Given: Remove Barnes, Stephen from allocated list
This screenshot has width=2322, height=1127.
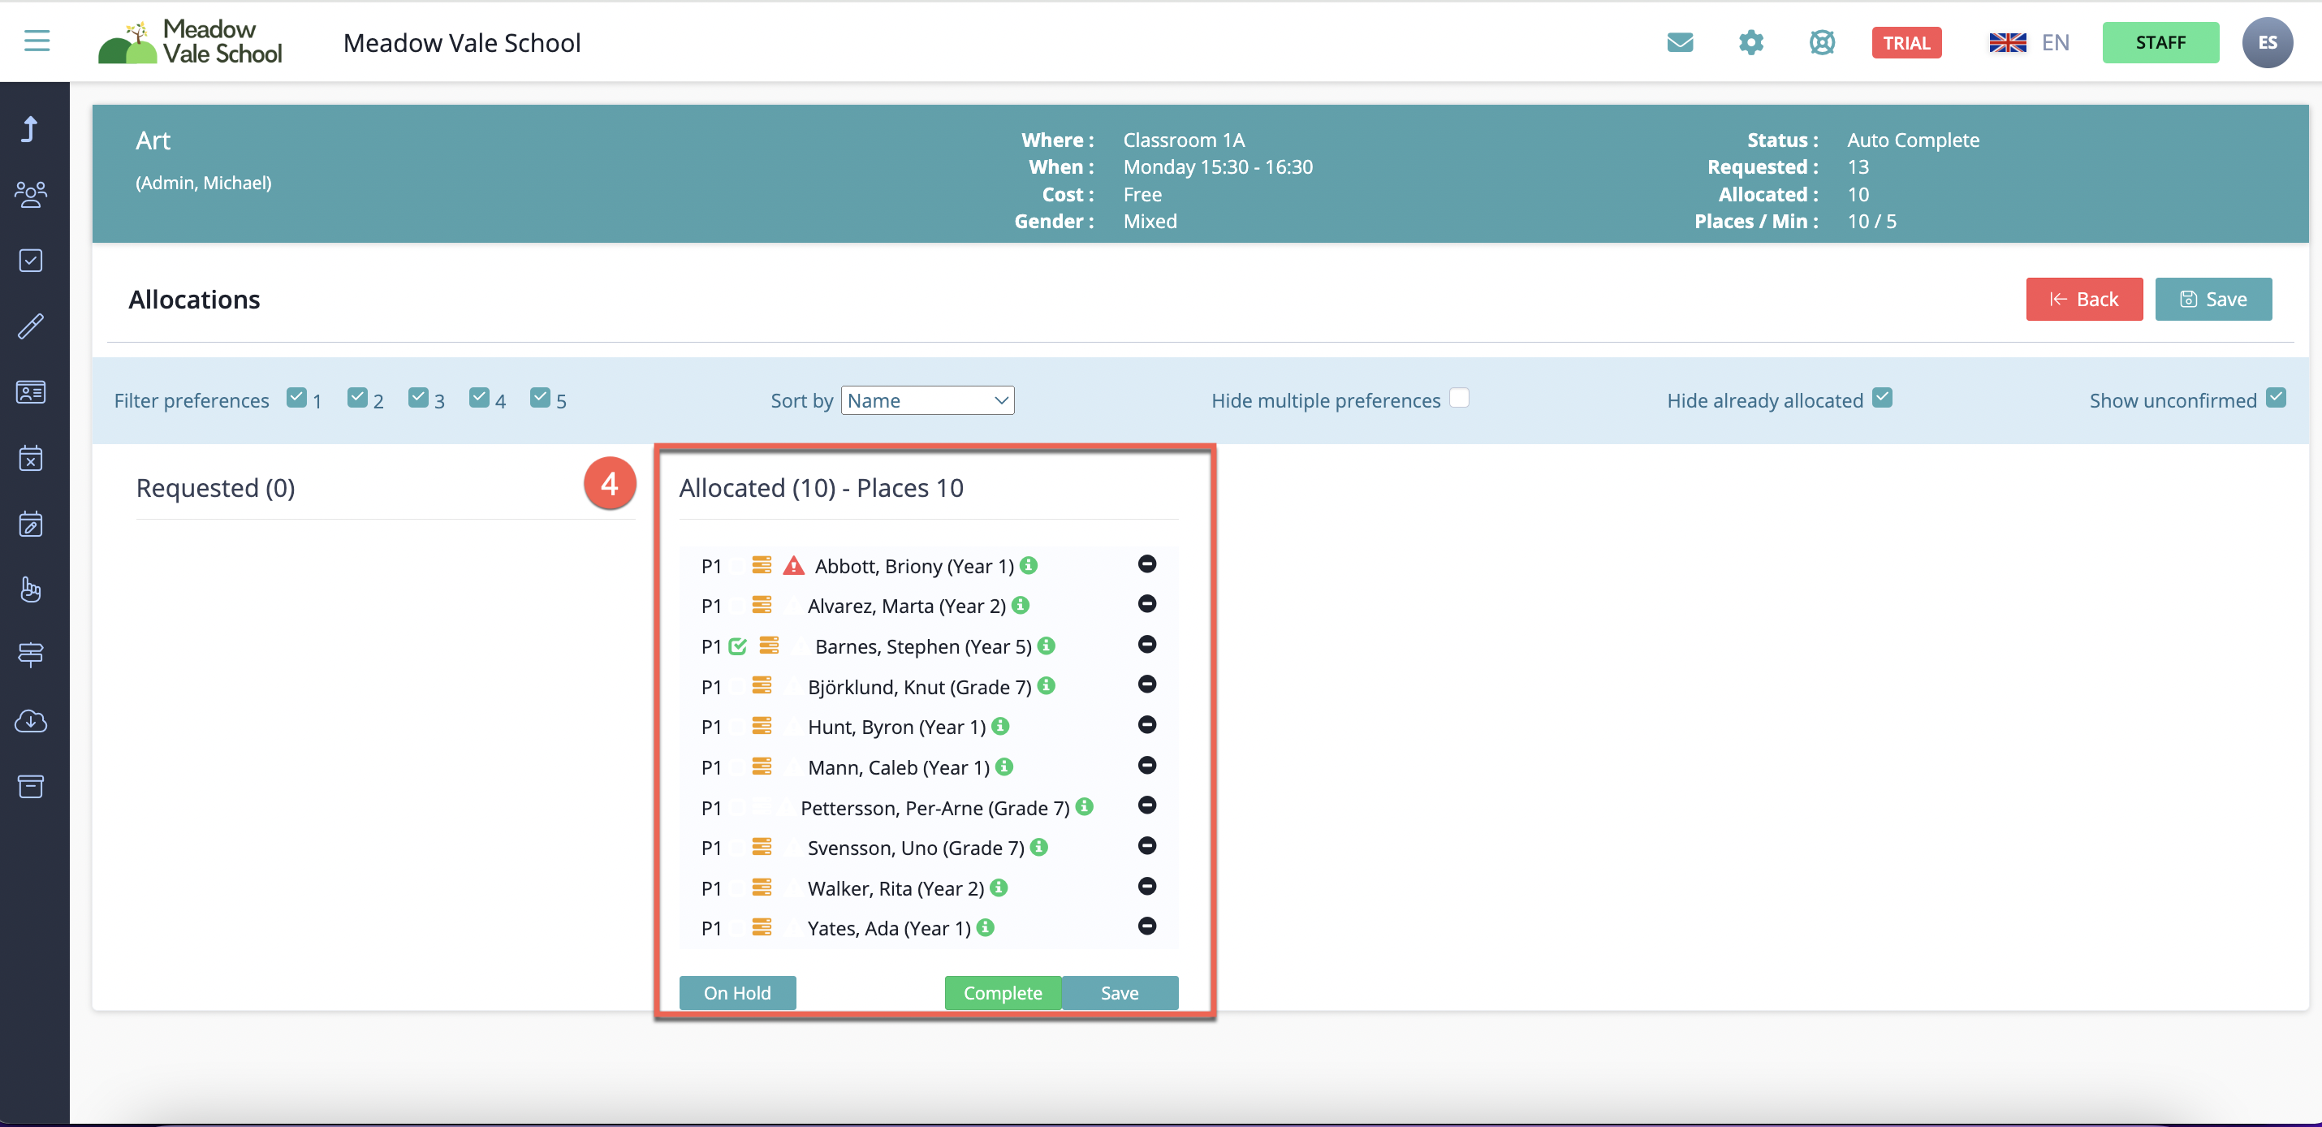Looking at the screenshot, I should coord(1146,645).
